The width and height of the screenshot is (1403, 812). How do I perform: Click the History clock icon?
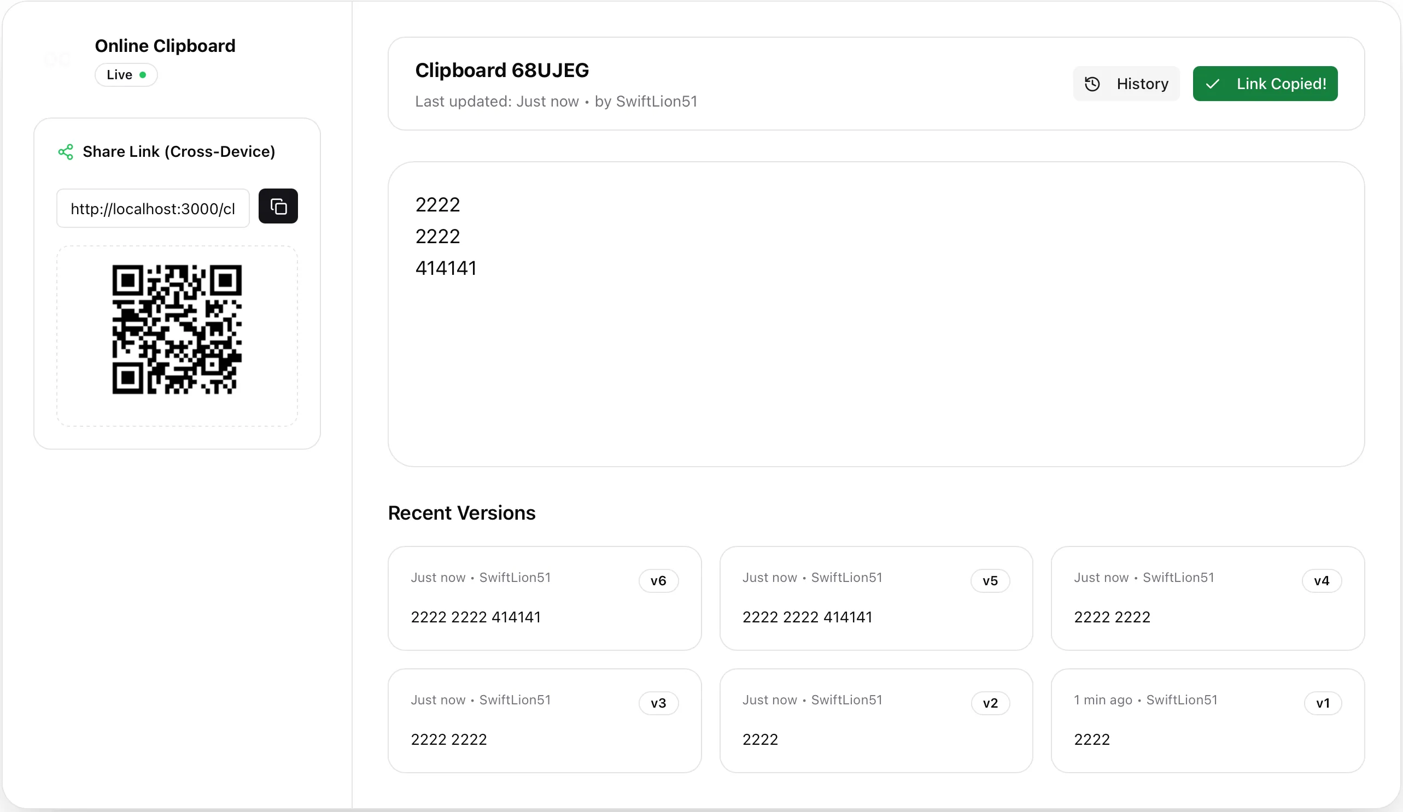1092,84
